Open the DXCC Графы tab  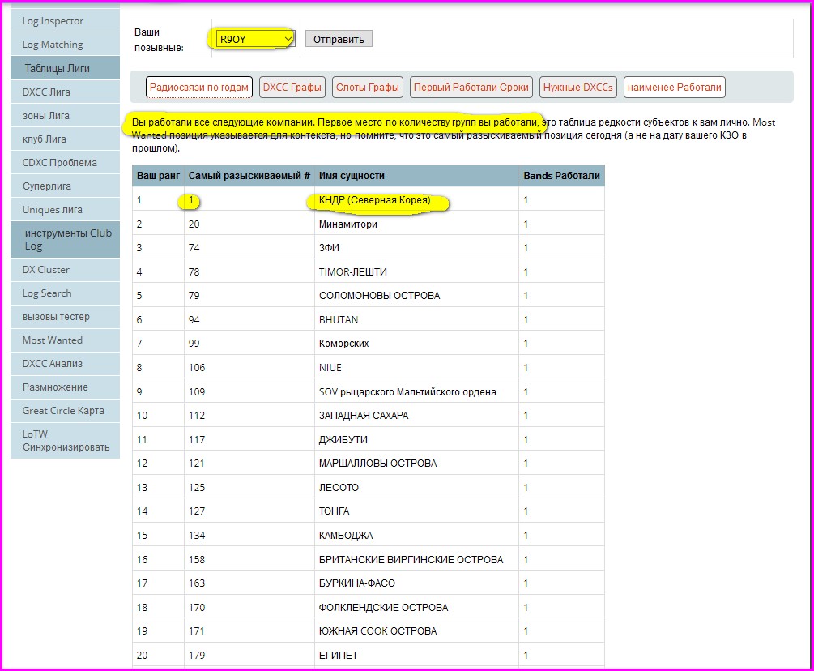coord(292,88)
